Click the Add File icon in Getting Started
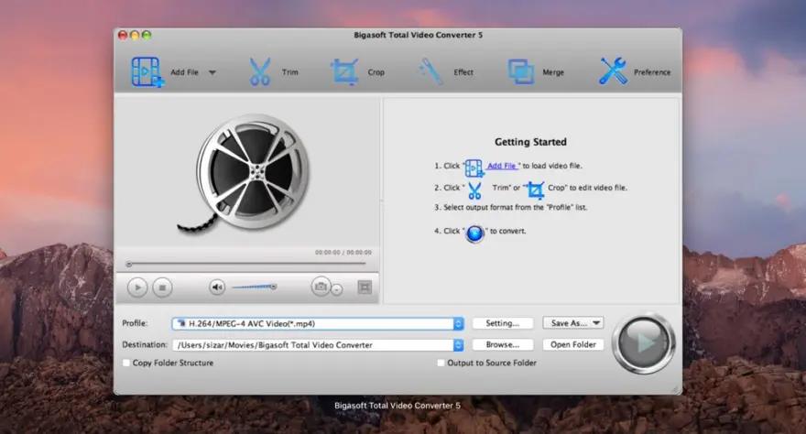 [x=474, y=168]
